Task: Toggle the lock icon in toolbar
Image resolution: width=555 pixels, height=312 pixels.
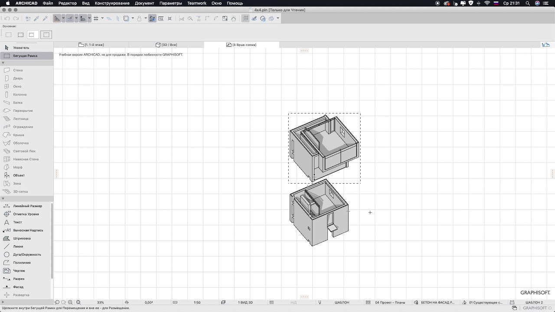Action: [140, 19]
